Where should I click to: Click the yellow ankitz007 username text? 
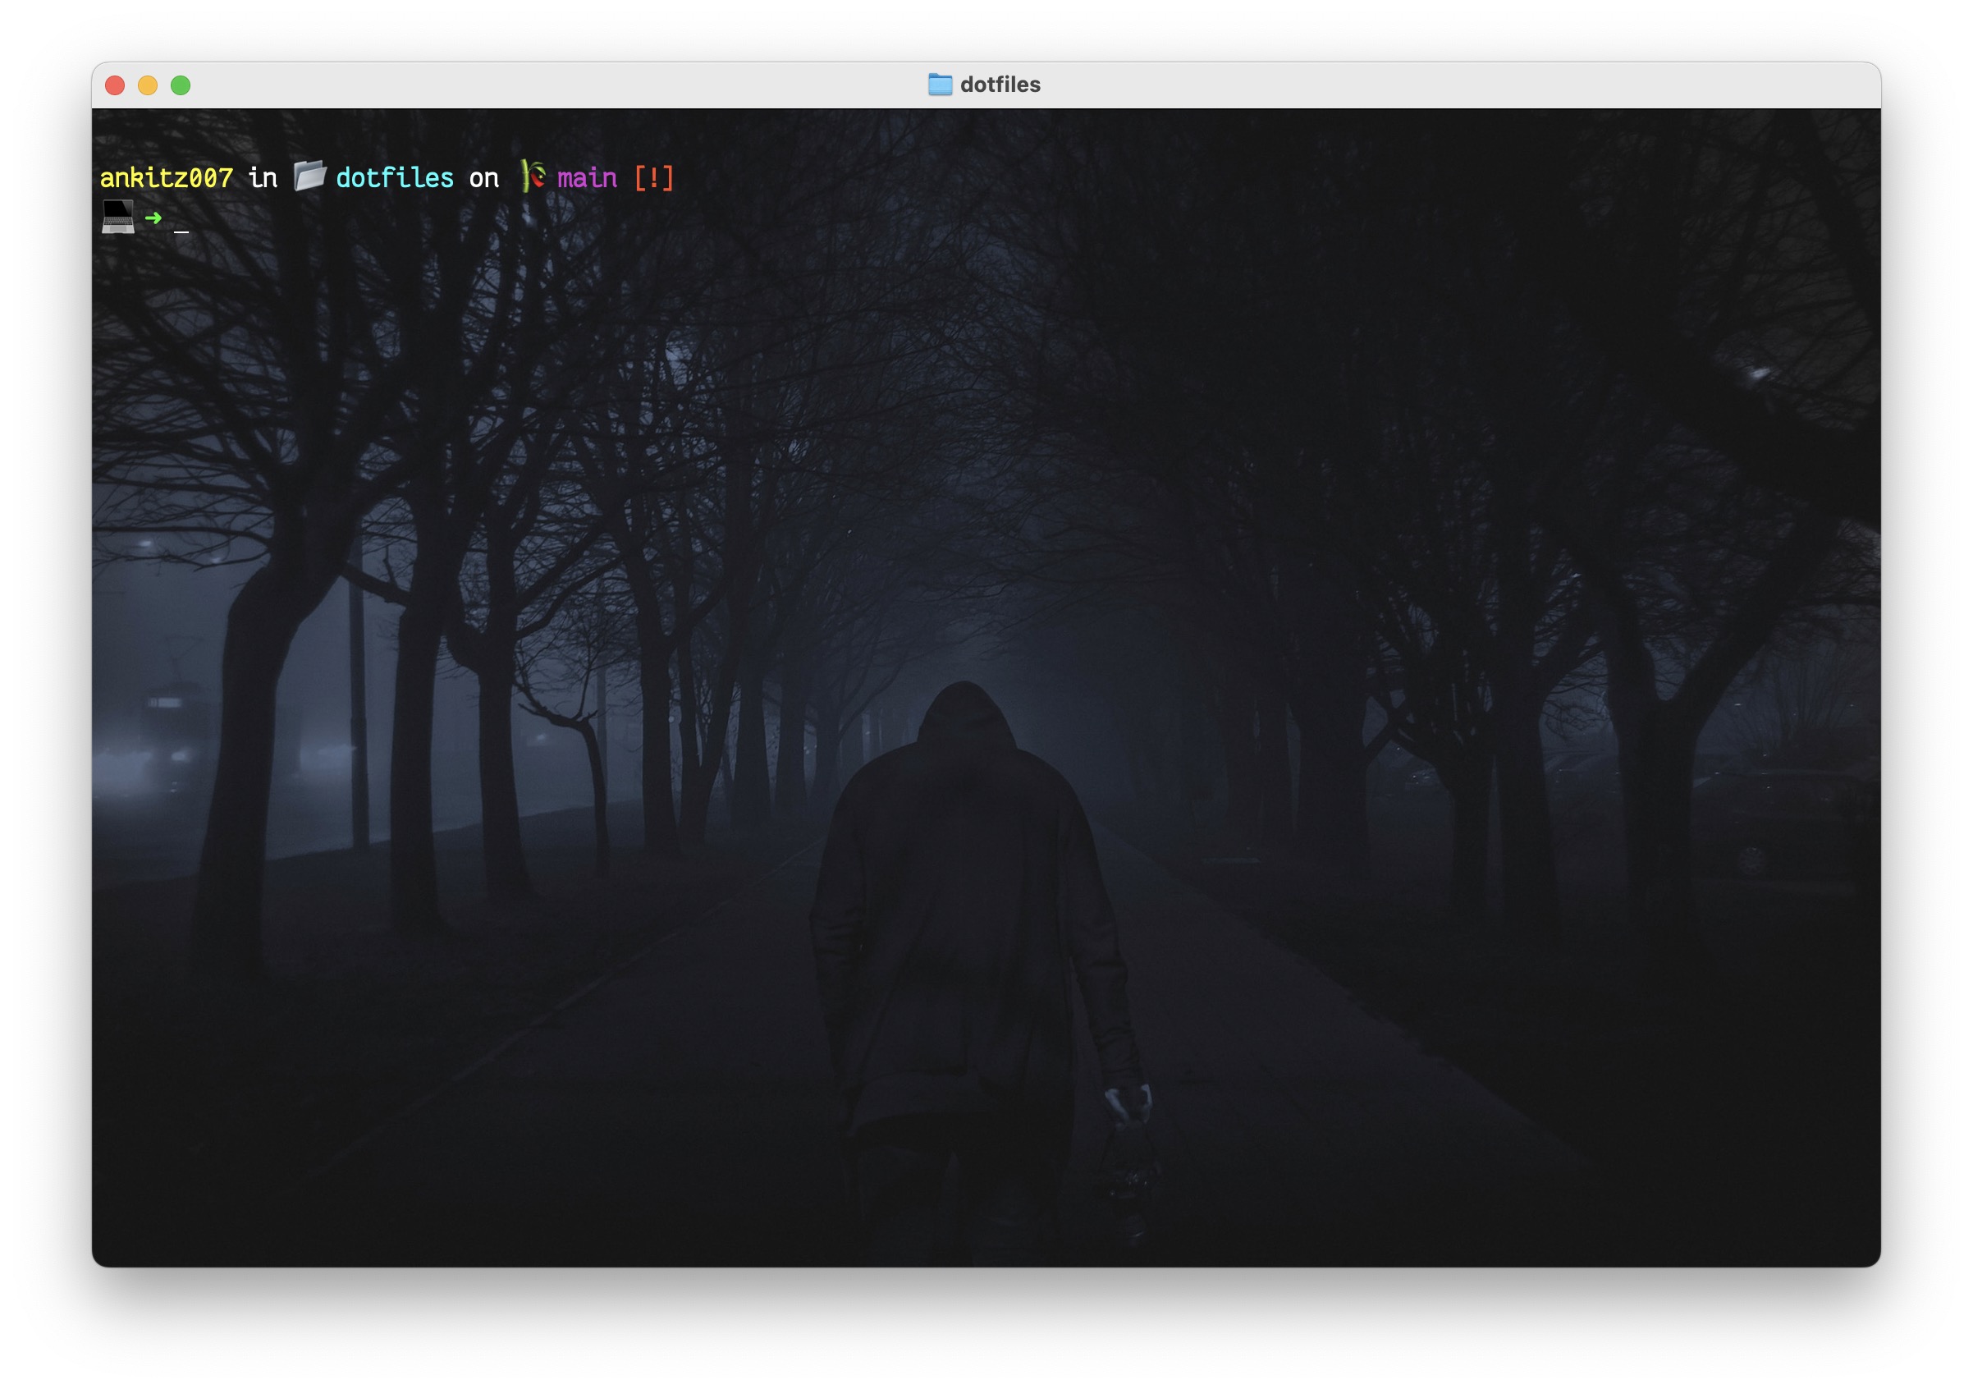166,178
